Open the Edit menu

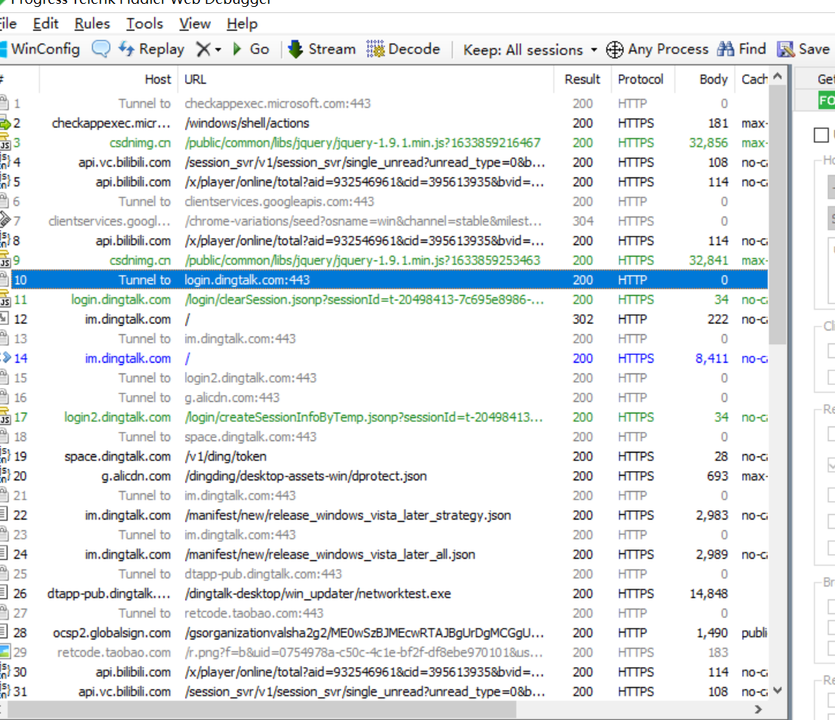(x=45, y=24)
